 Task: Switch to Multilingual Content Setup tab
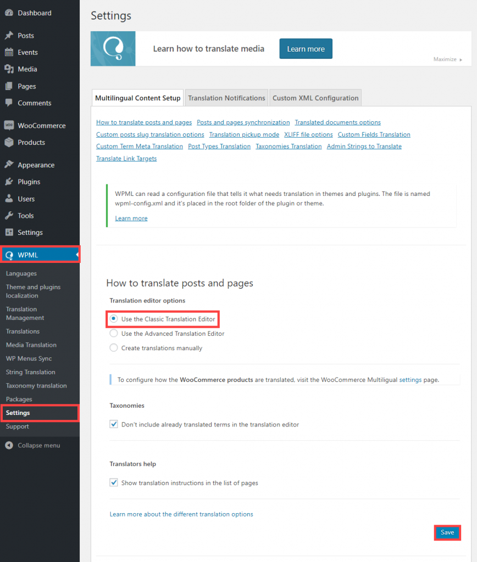click(x=138, y=98)
